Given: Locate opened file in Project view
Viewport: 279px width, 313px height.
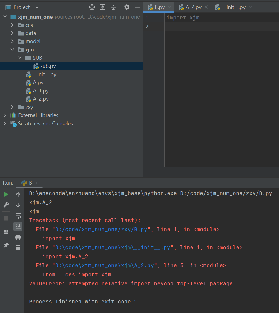Looking at the screenshot, I should point(92,7).
